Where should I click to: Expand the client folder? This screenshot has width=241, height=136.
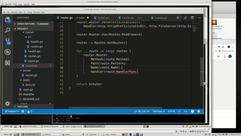[24, 104]
